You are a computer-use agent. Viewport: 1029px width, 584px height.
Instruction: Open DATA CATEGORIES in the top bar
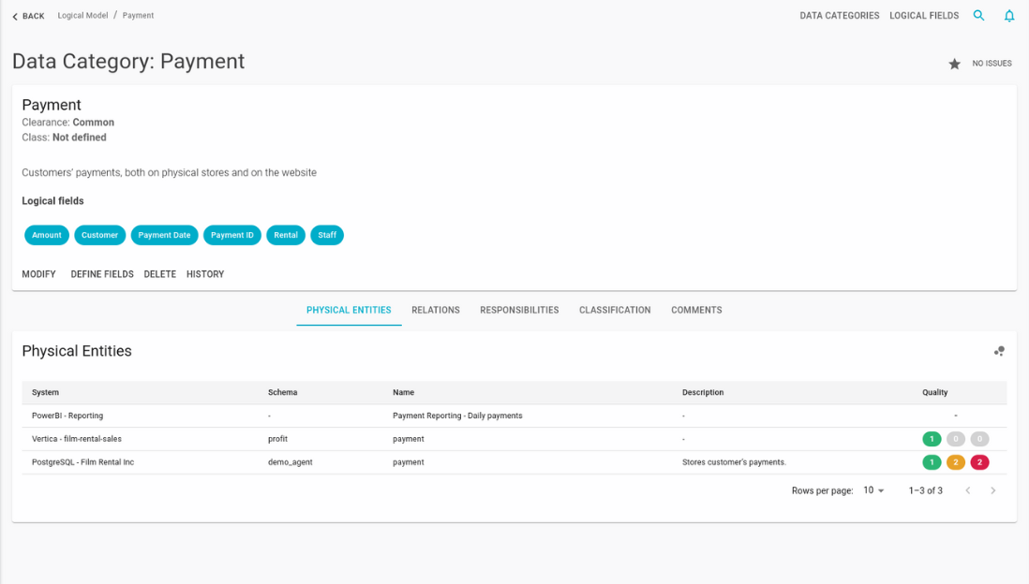[840, 16]
